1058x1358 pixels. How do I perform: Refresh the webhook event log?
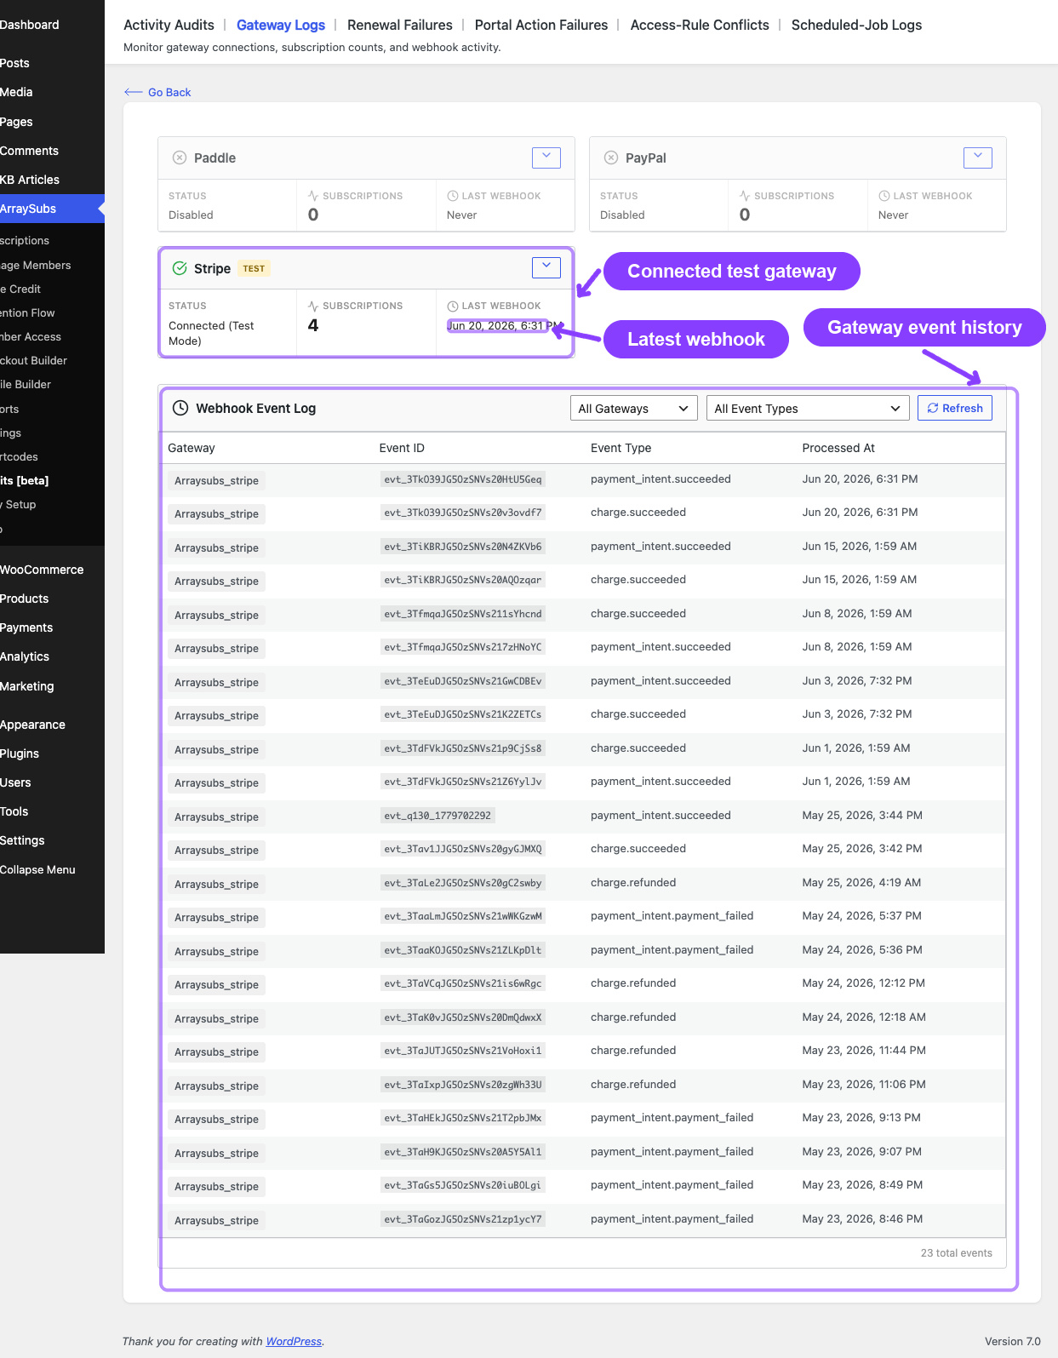click(x=955, y=409)
